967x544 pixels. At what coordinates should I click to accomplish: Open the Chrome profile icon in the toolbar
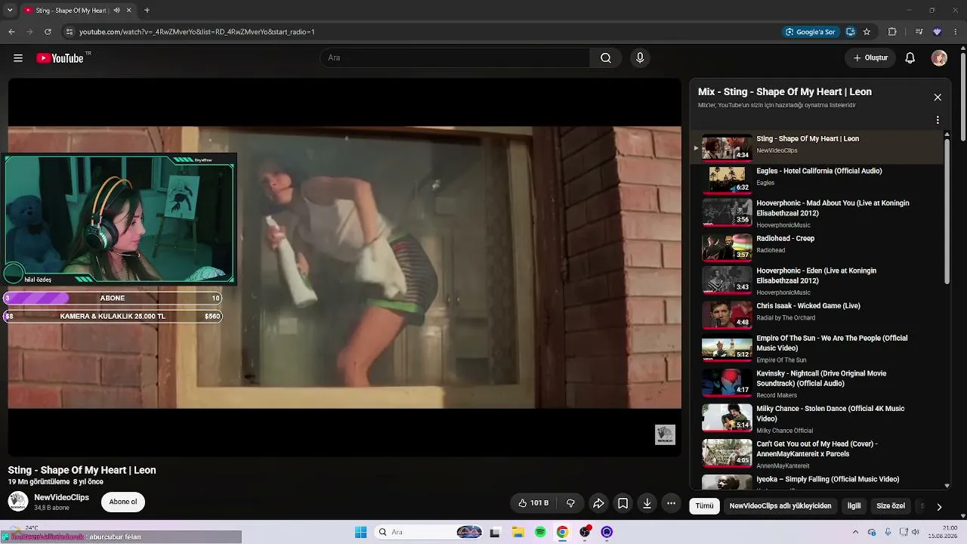pyautogui.click(x=938, y=32)
